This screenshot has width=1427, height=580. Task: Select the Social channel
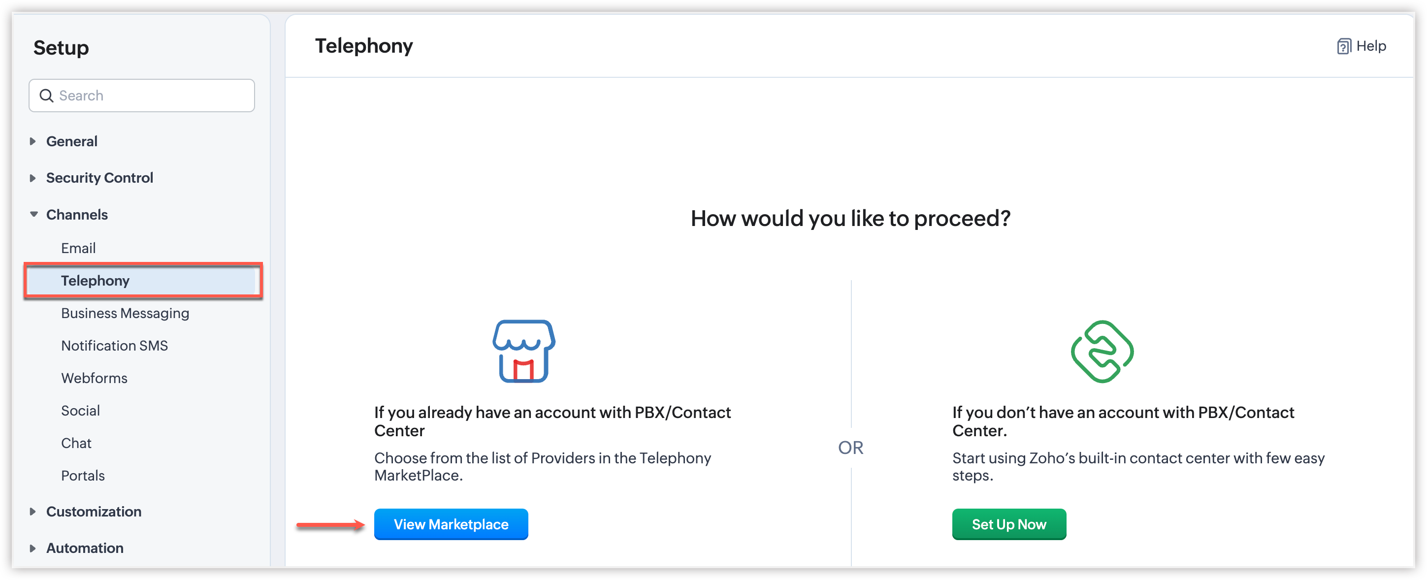tap(80, 411)
